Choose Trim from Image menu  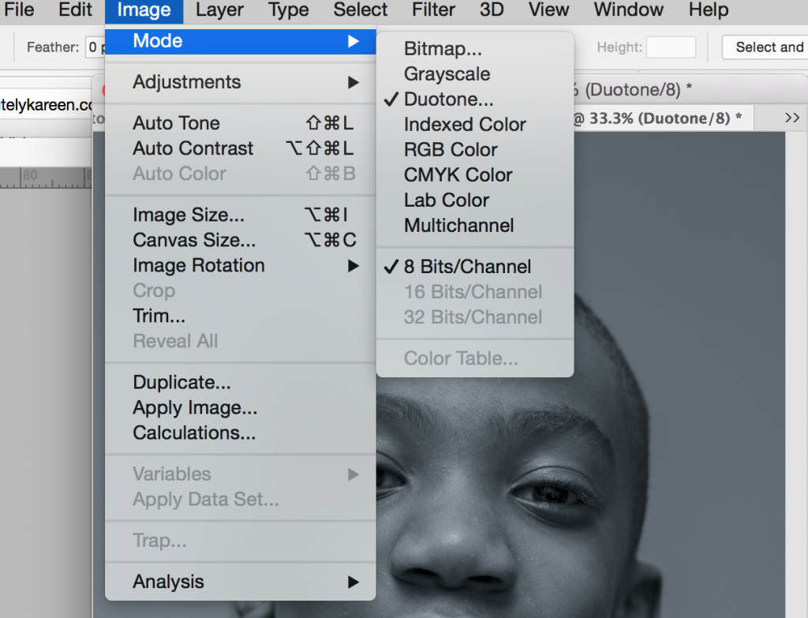pos(241,316)
